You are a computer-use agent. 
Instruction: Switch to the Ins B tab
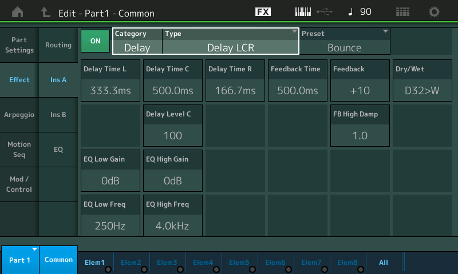click(x=58, y=115)
